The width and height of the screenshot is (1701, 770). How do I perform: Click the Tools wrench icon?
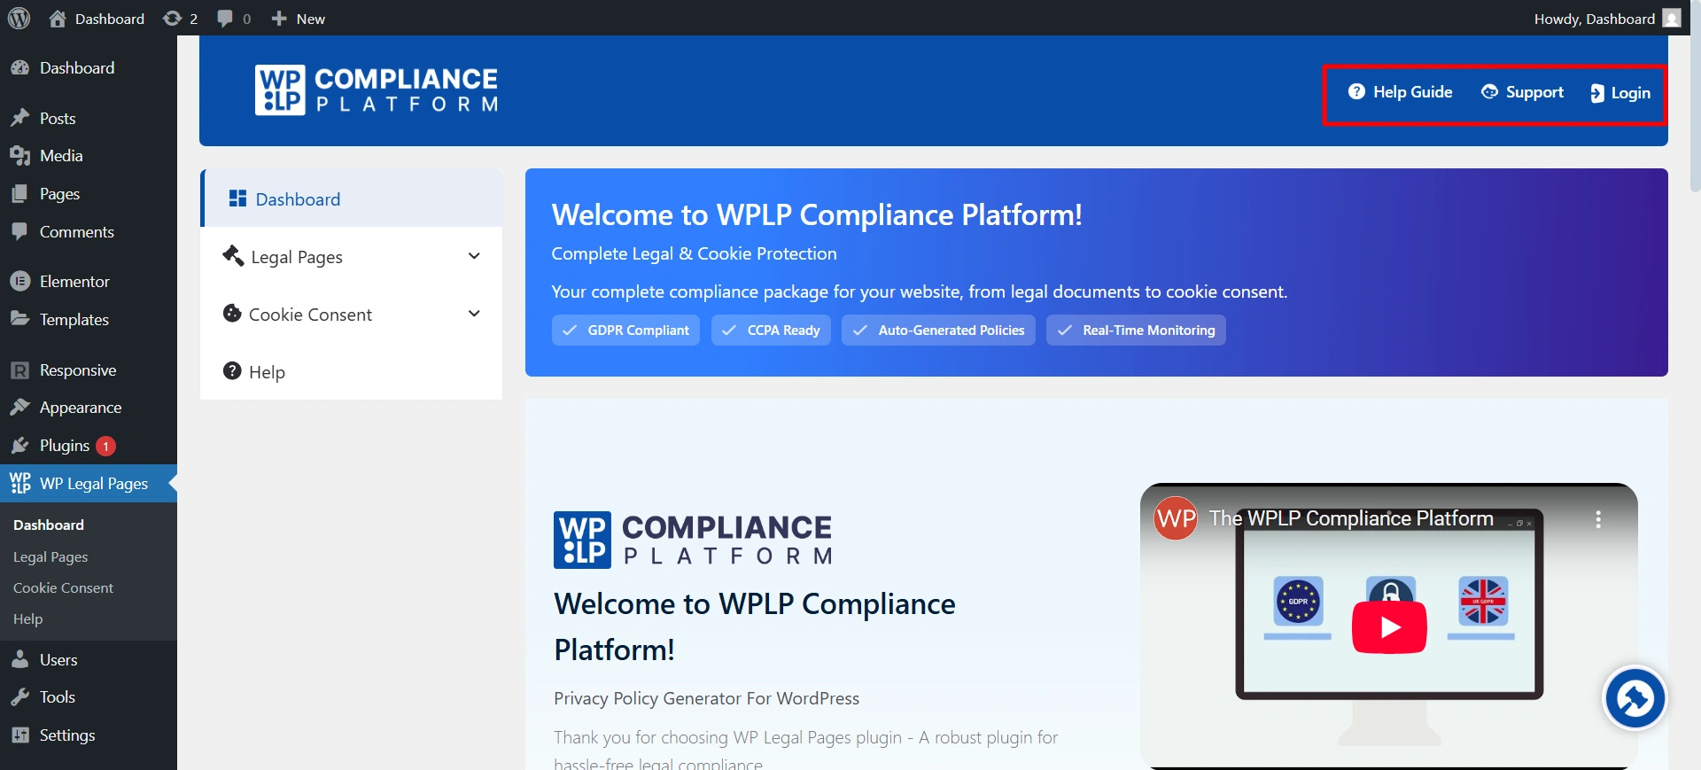[x=19, y=697]
